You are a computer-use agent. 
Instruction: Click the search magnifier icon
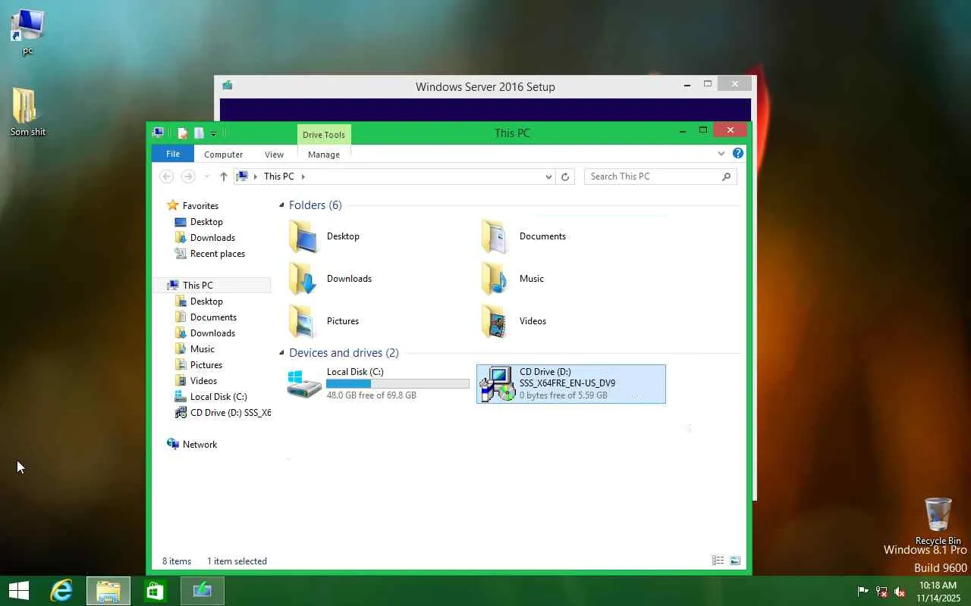pos(727,176)
